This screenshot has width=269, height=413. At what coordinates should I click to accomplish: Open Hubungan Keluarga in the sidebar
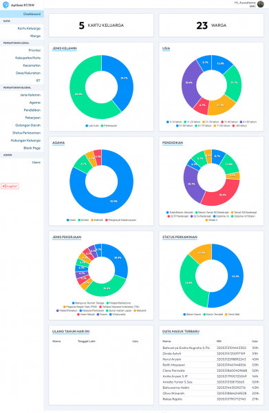pos(25,140)
